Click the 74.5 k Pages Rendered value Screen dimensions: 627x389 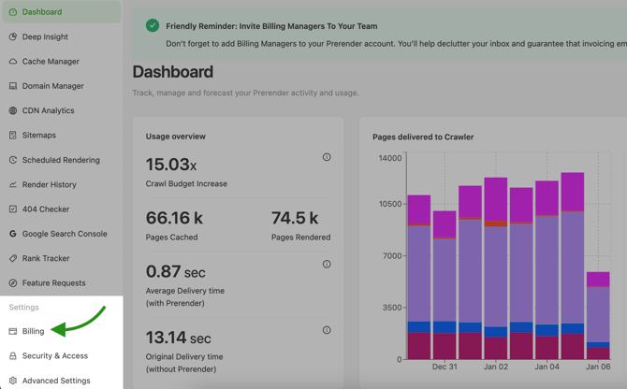[295, 218]
